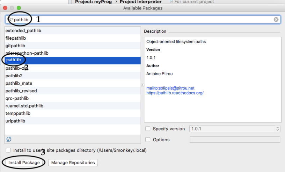285x172 pixels.
Task: Select micropython-pathlib in the list
Action: [x=27, y=53]
